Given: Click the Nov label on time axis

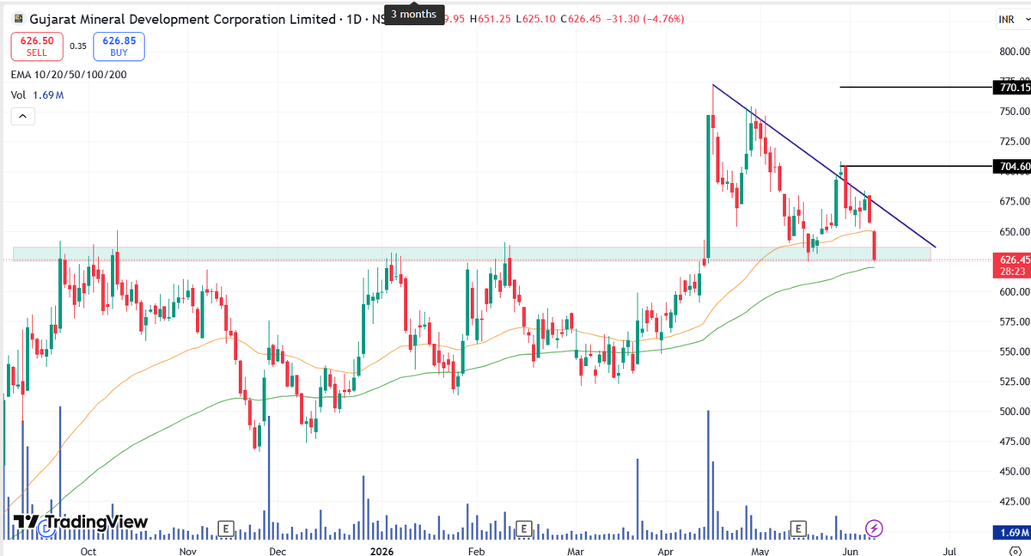Looking at the screenshot, I should point(187,550).
